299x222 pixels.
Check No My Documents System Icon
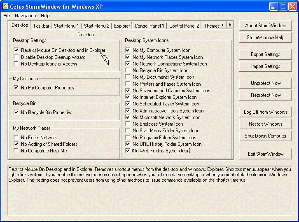(x=128, y=77)
